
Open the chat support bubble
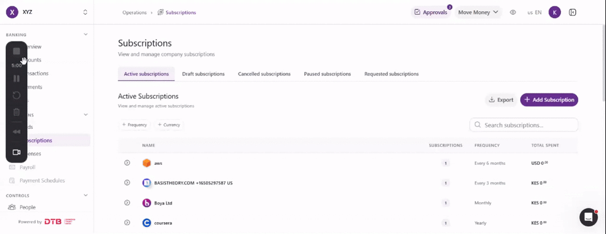(x=588, y=217)
